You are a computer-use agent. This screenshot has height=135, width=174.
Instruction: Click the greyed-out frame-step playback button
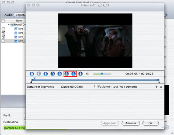[x=39, y=74]
